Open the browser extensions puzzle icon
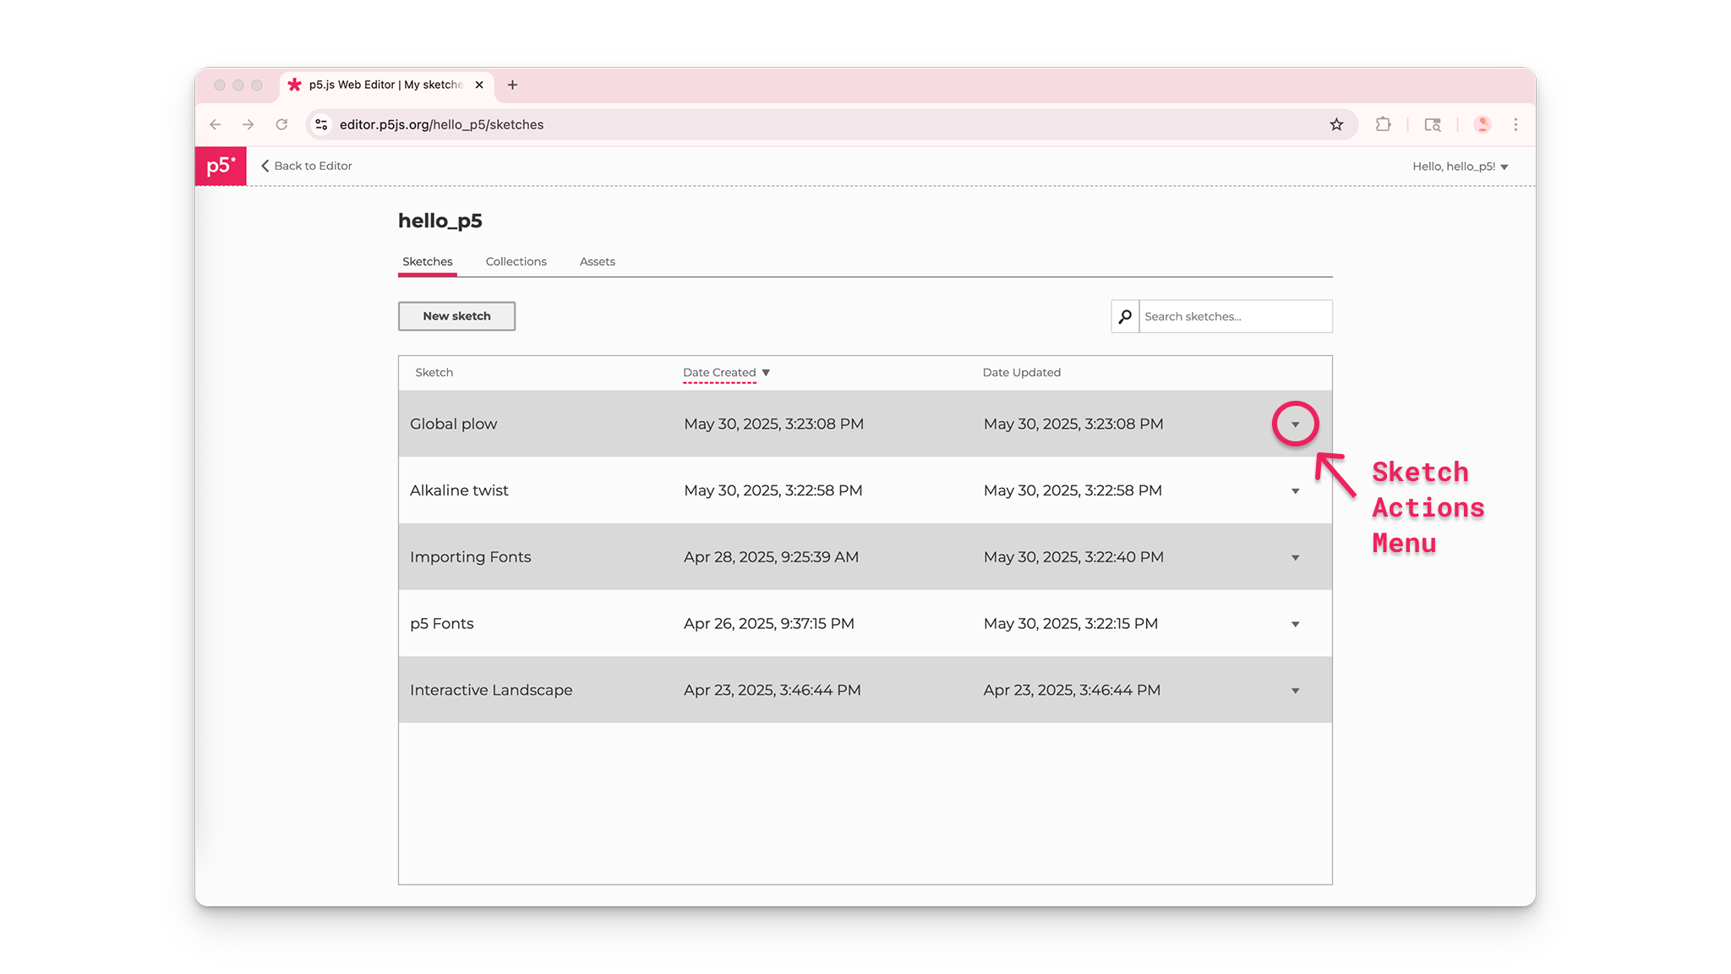The image size is (1731, 974). point(1383,124)
